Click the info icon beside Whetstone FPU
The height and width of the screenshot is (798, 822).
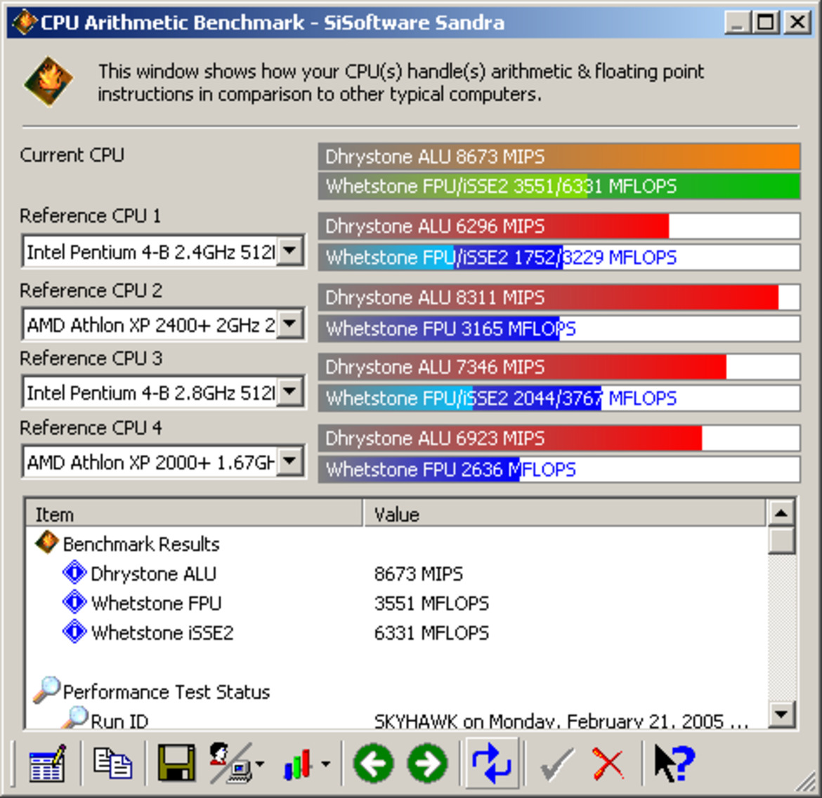click(x=74, y=602)
